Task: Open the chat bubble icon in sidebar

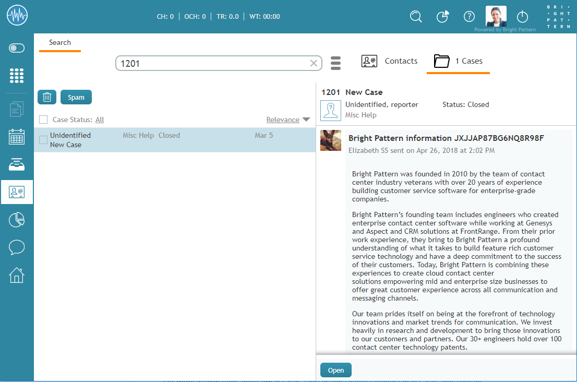Action: (x=17, y=247)
